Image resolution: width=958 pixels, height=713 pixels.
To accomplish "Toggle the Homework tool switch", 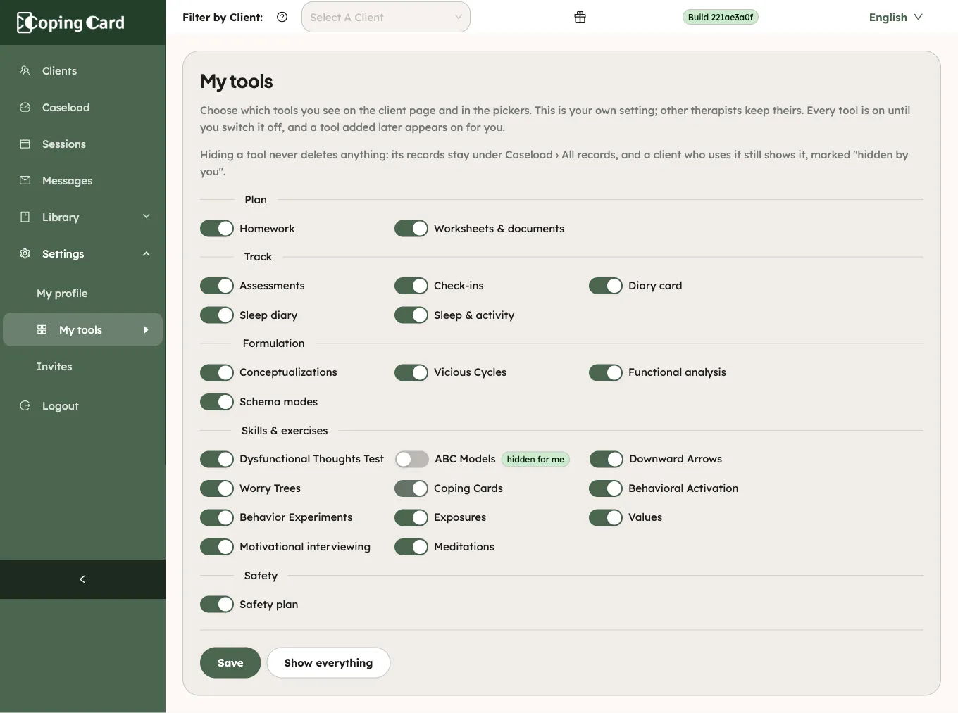I will [217, 229].
